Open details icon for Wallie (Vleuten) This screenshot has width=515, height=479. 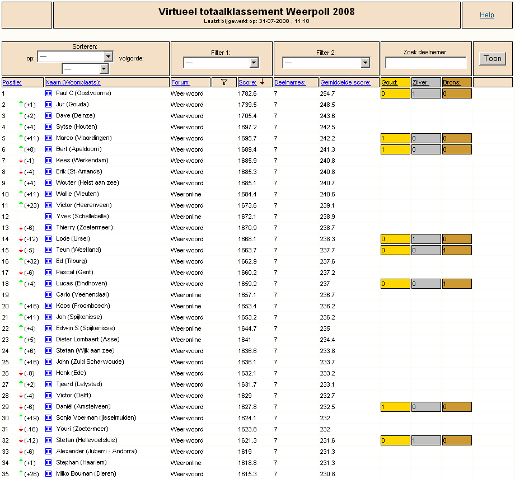48,194
